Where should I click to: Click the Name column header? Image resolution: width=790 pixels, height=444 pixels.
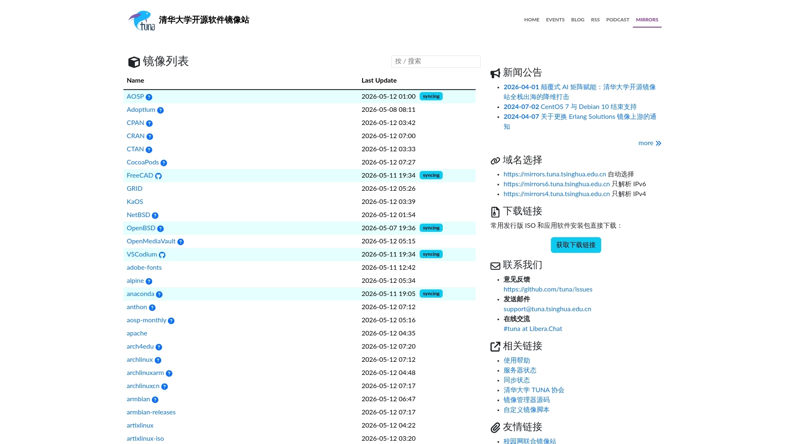135,81
